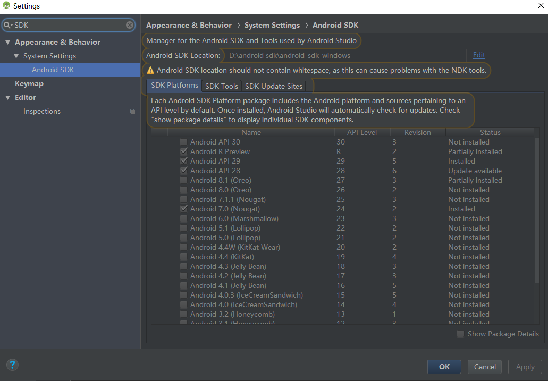This screenshot has width=548, height=381.
Task: Select Keymap in the settings tree
Action: click(29, 84)
